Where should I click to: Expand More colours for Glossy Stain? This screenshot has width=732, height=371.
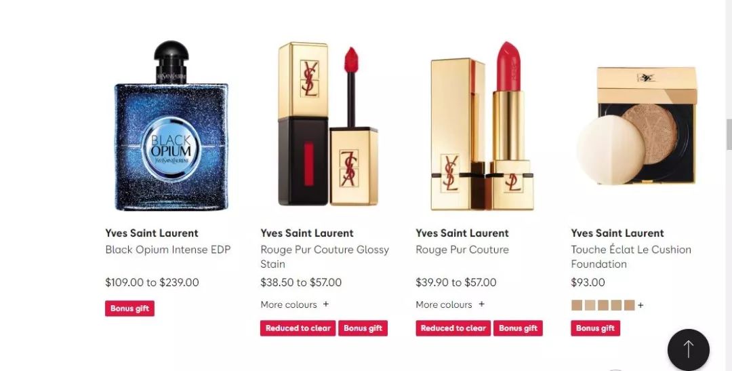click(295, 305)
